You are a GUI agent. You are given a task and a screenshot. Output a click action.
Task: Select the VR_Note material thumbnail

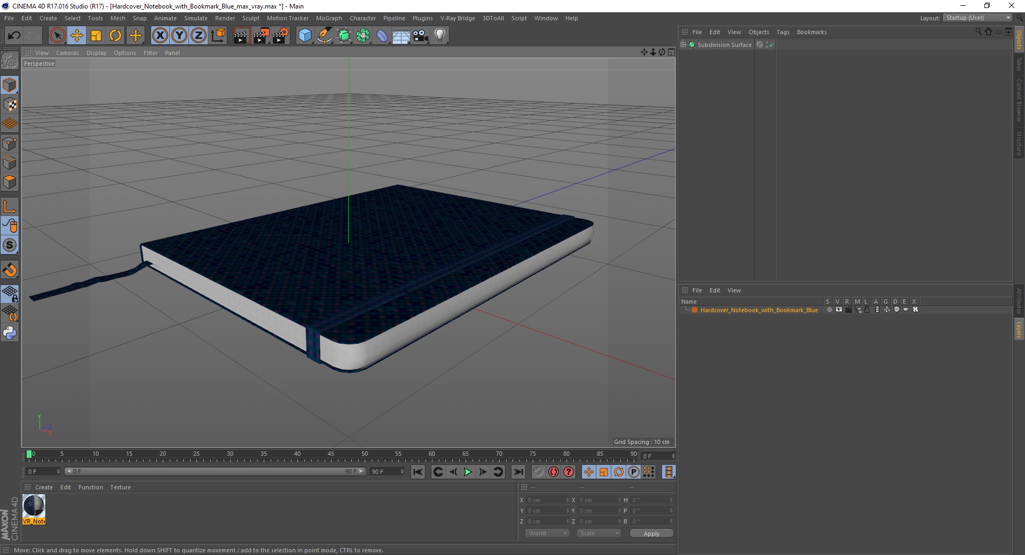coord(34,509)
